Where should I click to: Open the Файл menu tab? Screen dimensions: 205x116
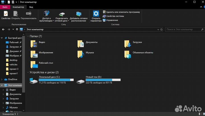click(6, 7)
